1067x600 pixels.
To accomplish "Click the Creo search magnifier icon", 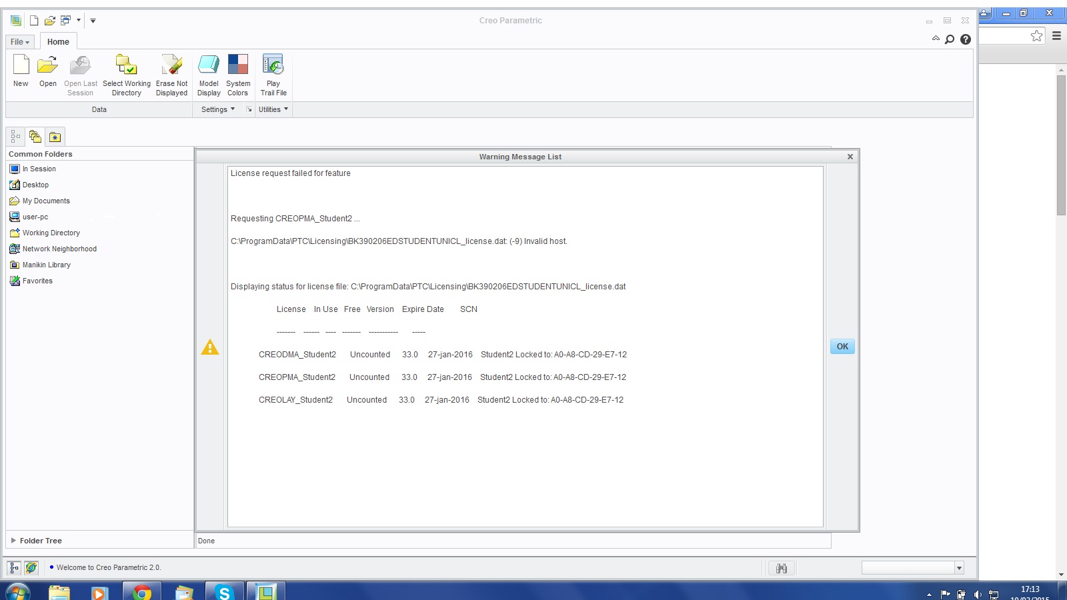I will point(950,39).
